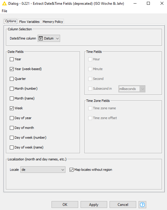Open the milliseconds subsecond dropdown
167x210 pixels.
pyautogui.click(x=132, y=89)
